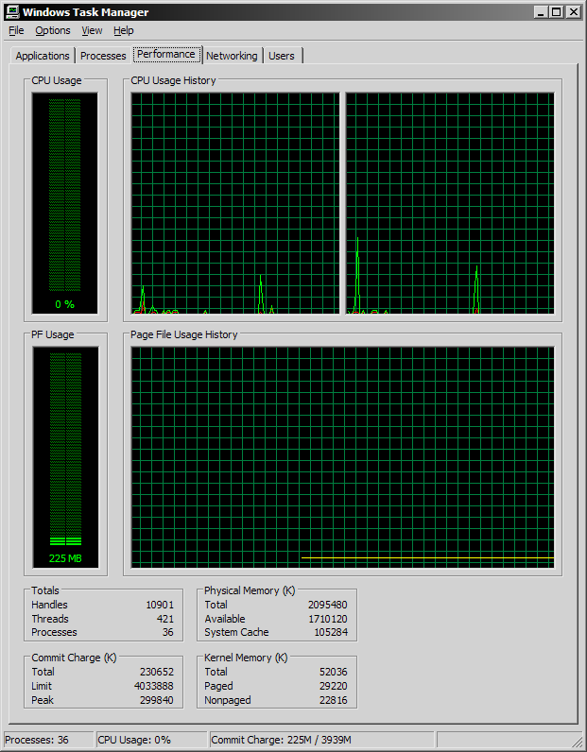
Task: Maximize the Task Manager window
Action: (557, 12)
